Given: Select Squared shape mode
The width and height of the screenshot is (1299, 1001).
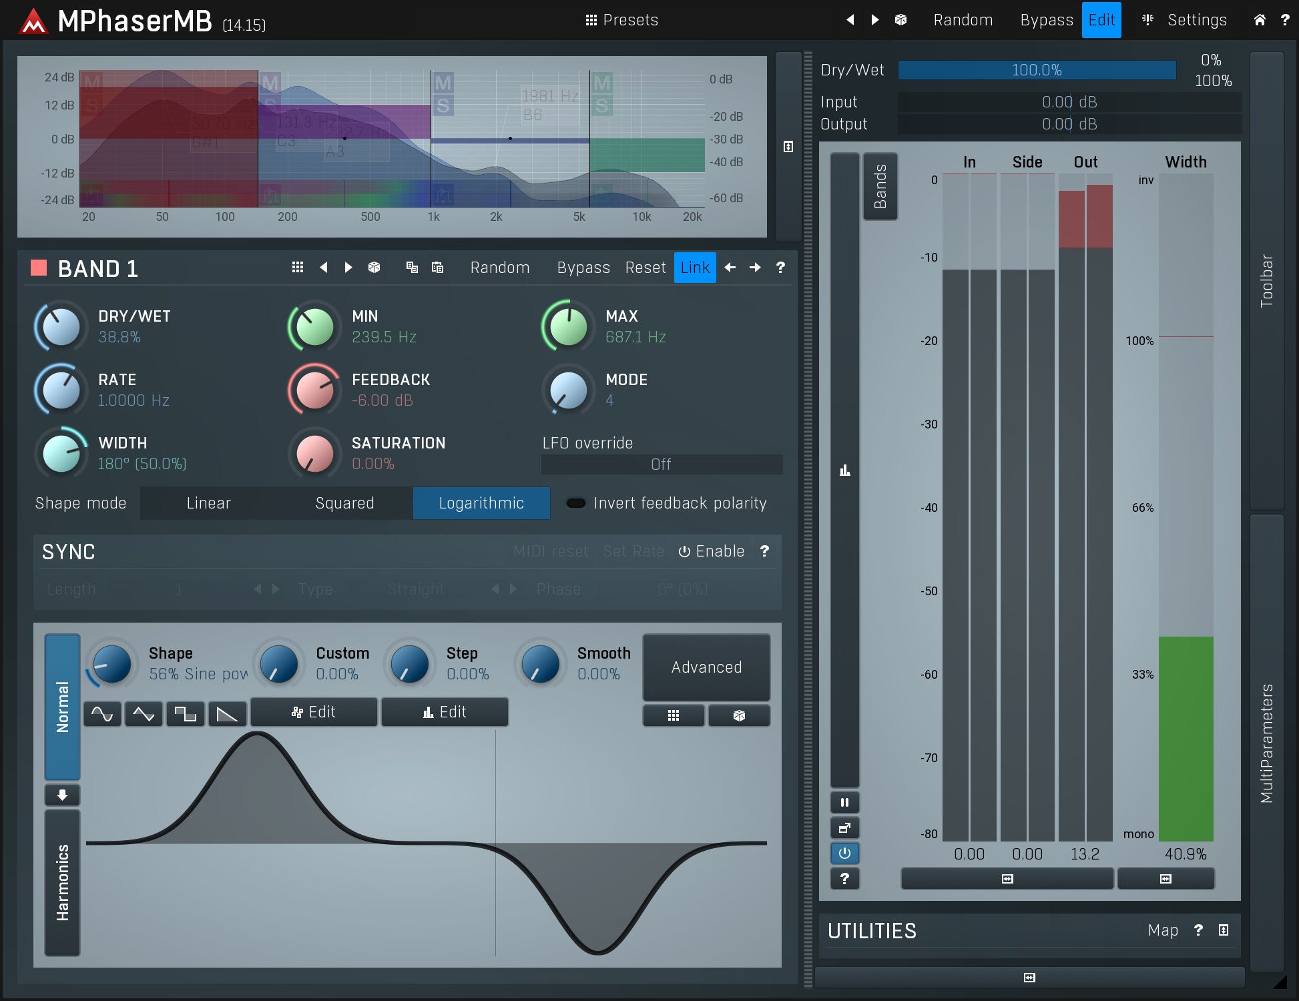Looking at the screenshot, I should (x=344, y=503).
